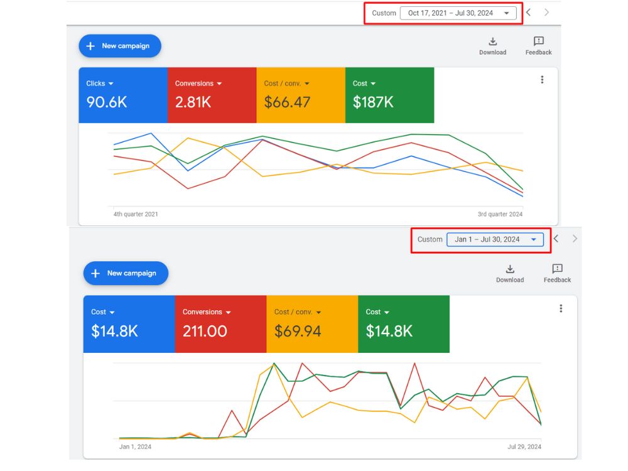Click the 211.00 conversions value
Image resolution: width=628 pixels, height=471 pixels.
point(205,331)
